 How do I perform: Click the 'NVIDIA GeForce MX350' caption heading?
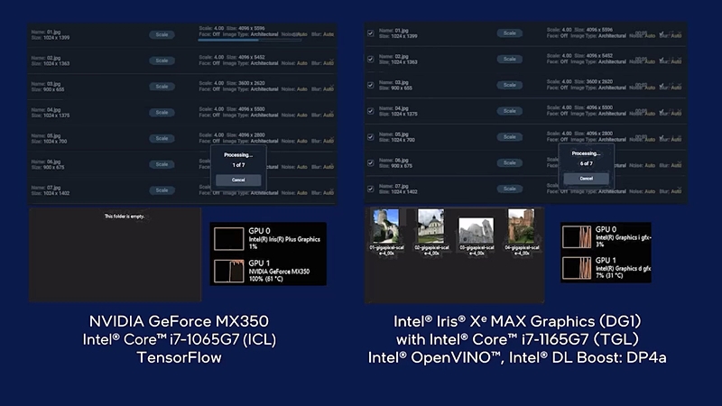pos(179,321)
